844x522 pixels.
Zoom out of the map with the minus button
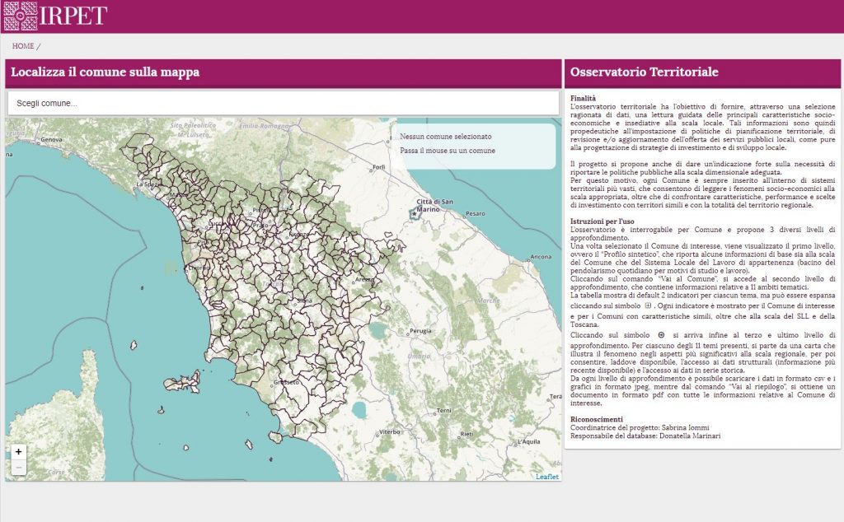[x=19, y=467]
